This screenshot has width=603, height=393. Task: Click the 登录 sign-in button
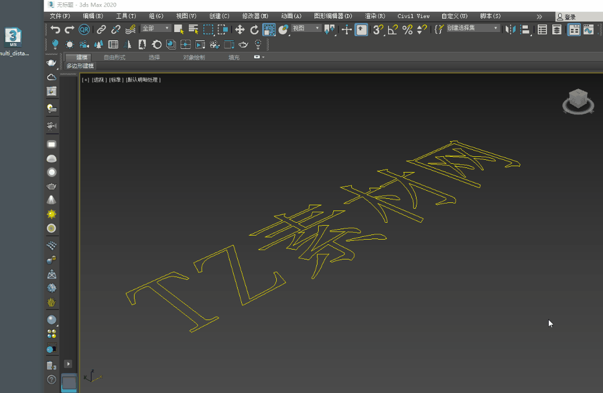(x=567, y=17)
